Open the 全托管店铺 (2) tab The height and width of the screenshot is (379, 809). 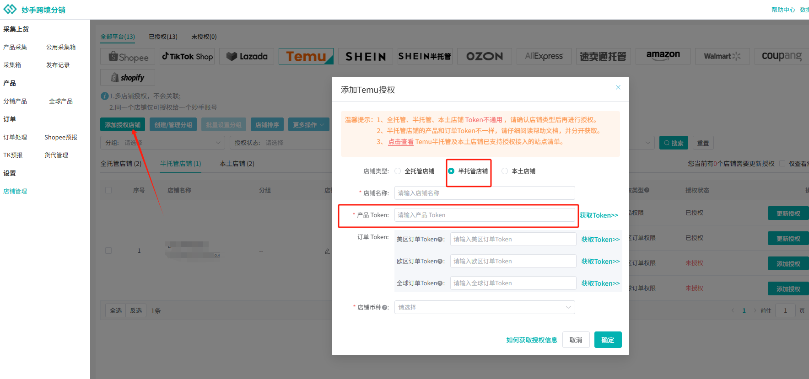click(x=121, y=164)
